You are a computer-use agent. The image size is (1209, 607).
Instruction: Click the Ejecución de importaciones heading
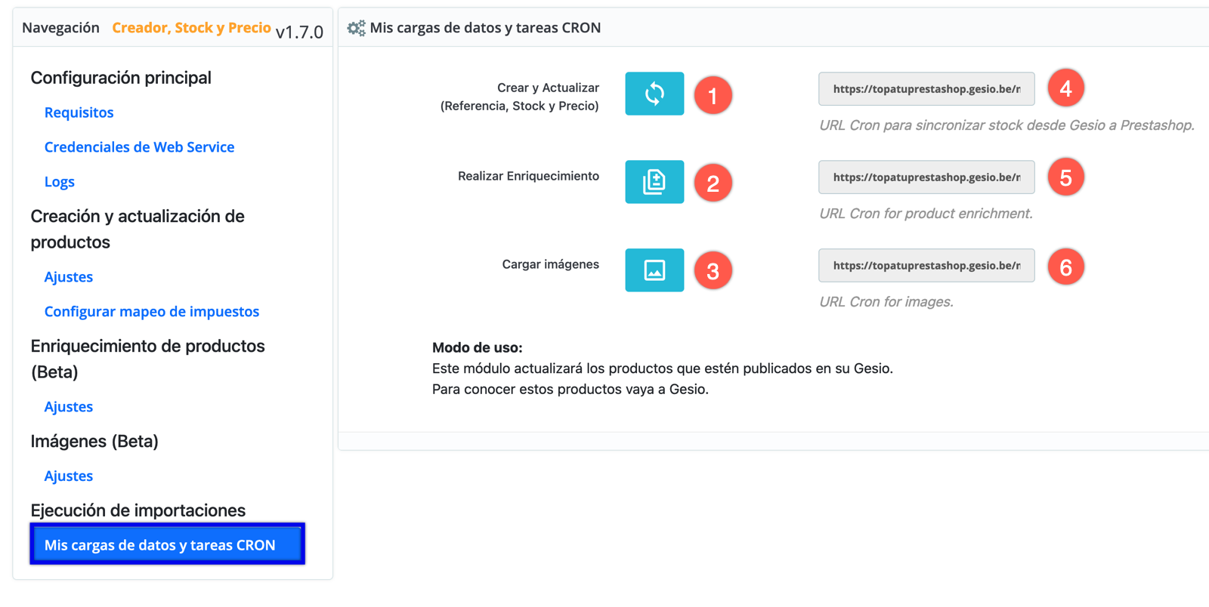(138, 510)
